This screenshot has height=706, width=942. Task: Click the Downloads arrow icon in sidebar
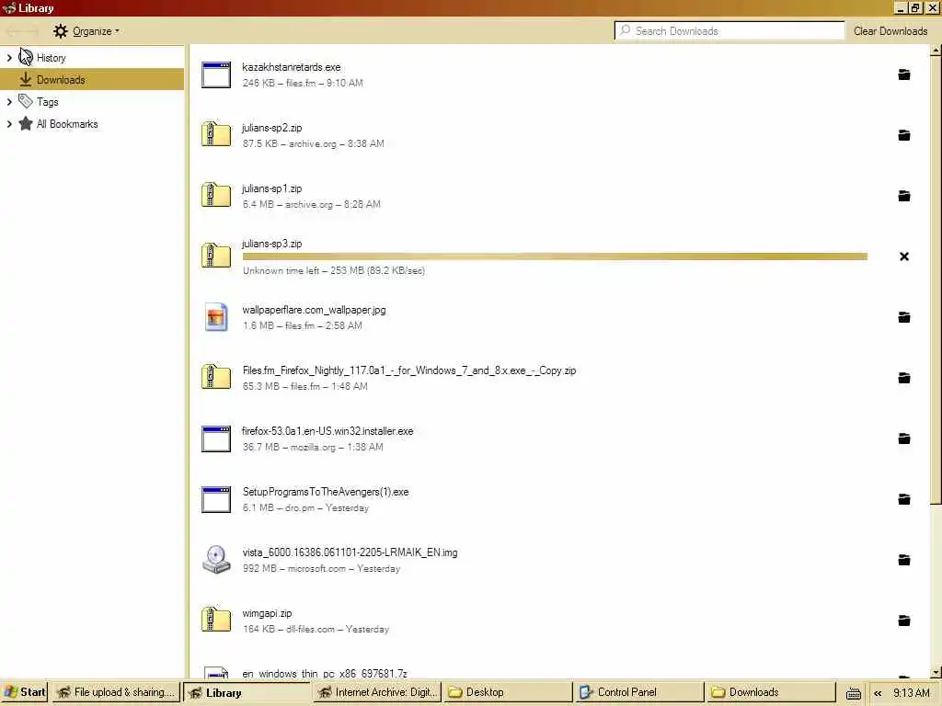25,79
